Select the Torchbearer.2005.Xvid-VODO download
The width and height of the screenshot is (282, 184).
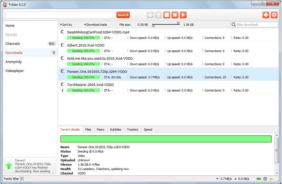[90, 85]
